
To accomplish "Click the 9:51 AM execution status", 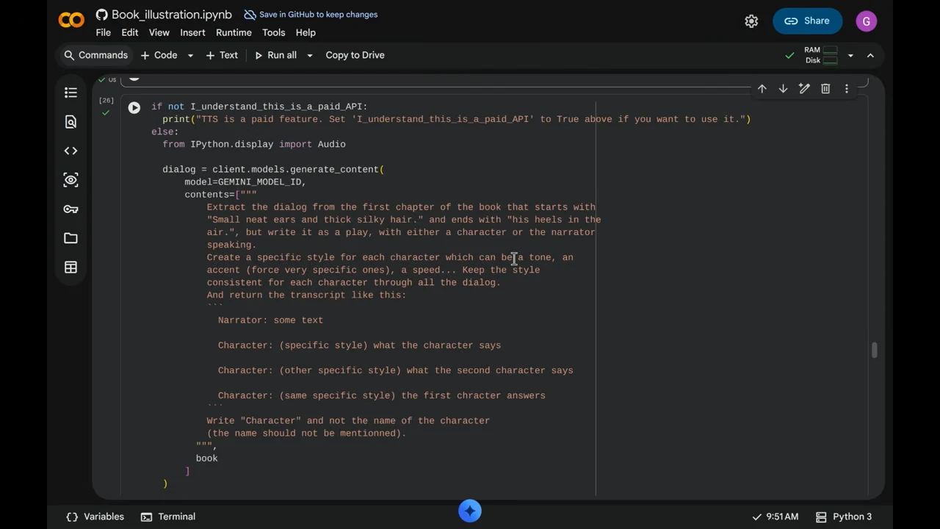I will pyautogui.click(x=775, y=517).
